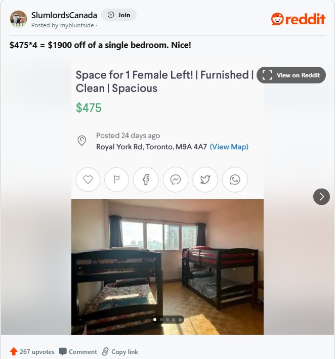Open the View Map link
This screenshot has height=359, width=336.
pyautogui.click(x=229, y=147)
